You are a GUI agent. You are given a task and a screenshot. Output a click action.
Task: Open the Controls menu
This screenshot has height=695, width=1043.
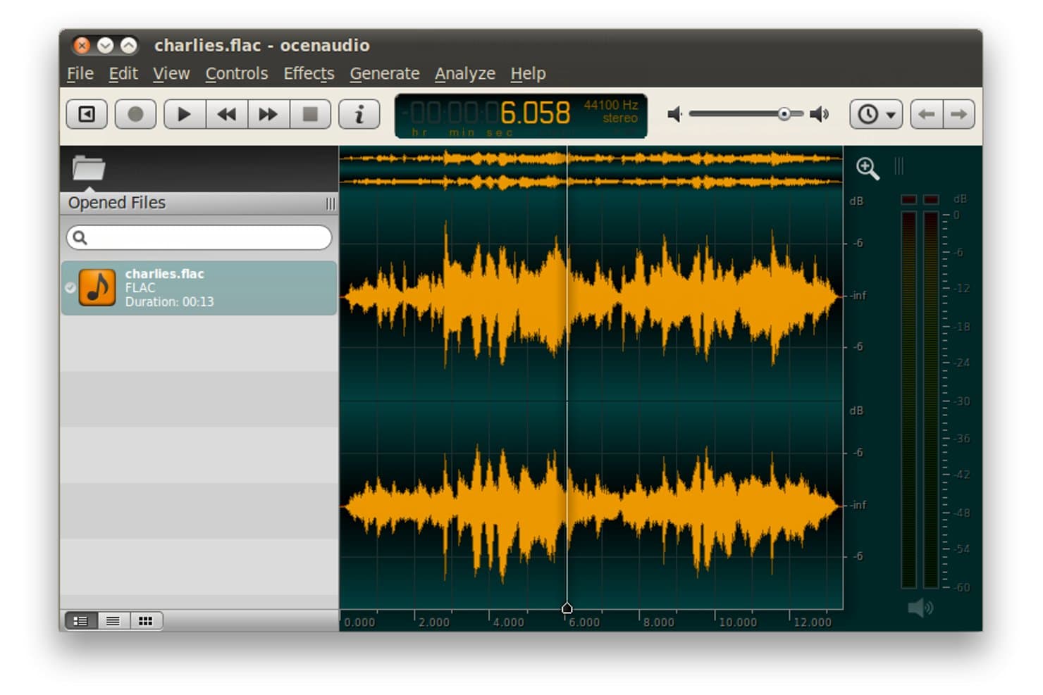coord(237,73)
